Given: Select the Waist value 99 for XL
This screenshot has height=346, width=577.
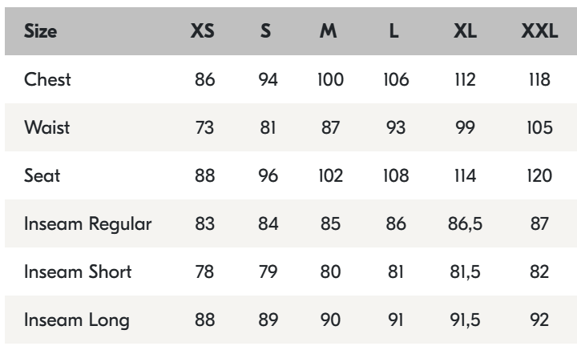Looking at the screenshot, I should (466, 129).
